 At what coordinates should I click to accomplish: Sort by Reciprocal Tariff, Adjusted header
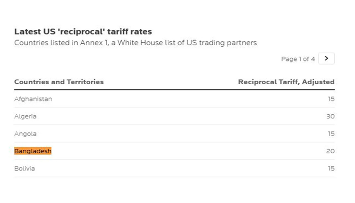[x=286, y=82]
